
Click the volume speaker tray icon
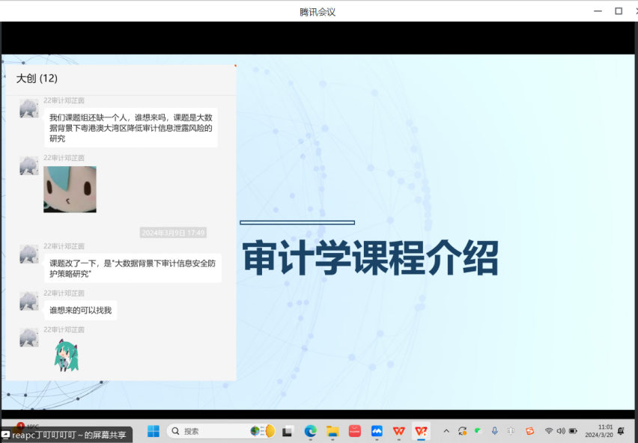click(561, 431)
